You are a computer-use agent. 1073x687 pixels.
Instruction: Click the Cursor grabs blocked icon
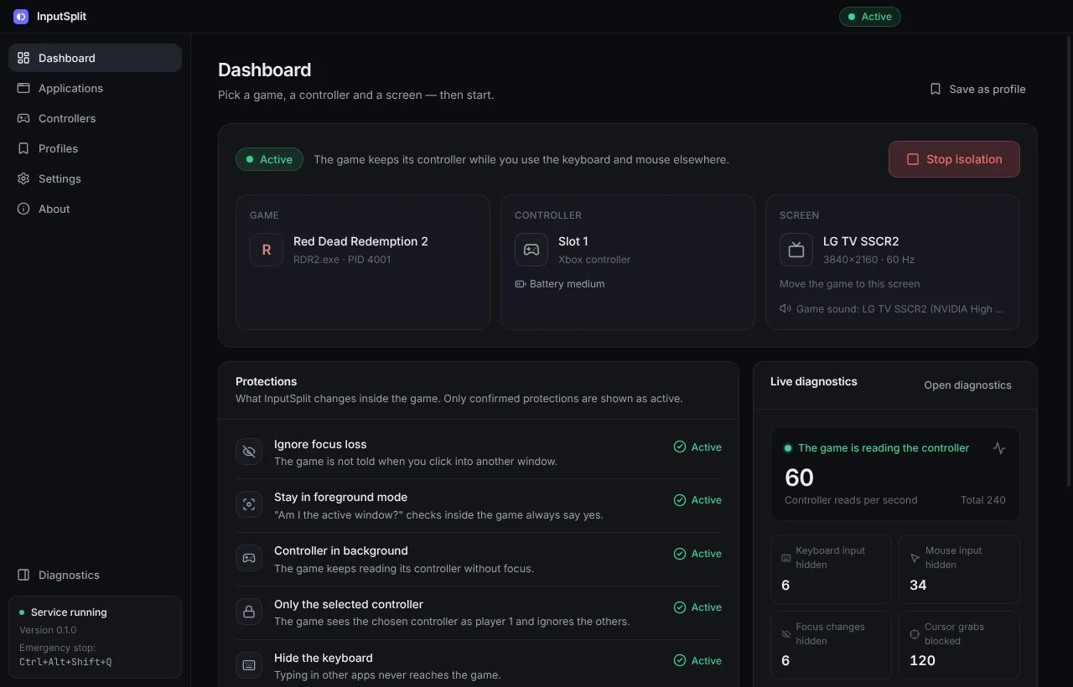click(x=915, y=634)
